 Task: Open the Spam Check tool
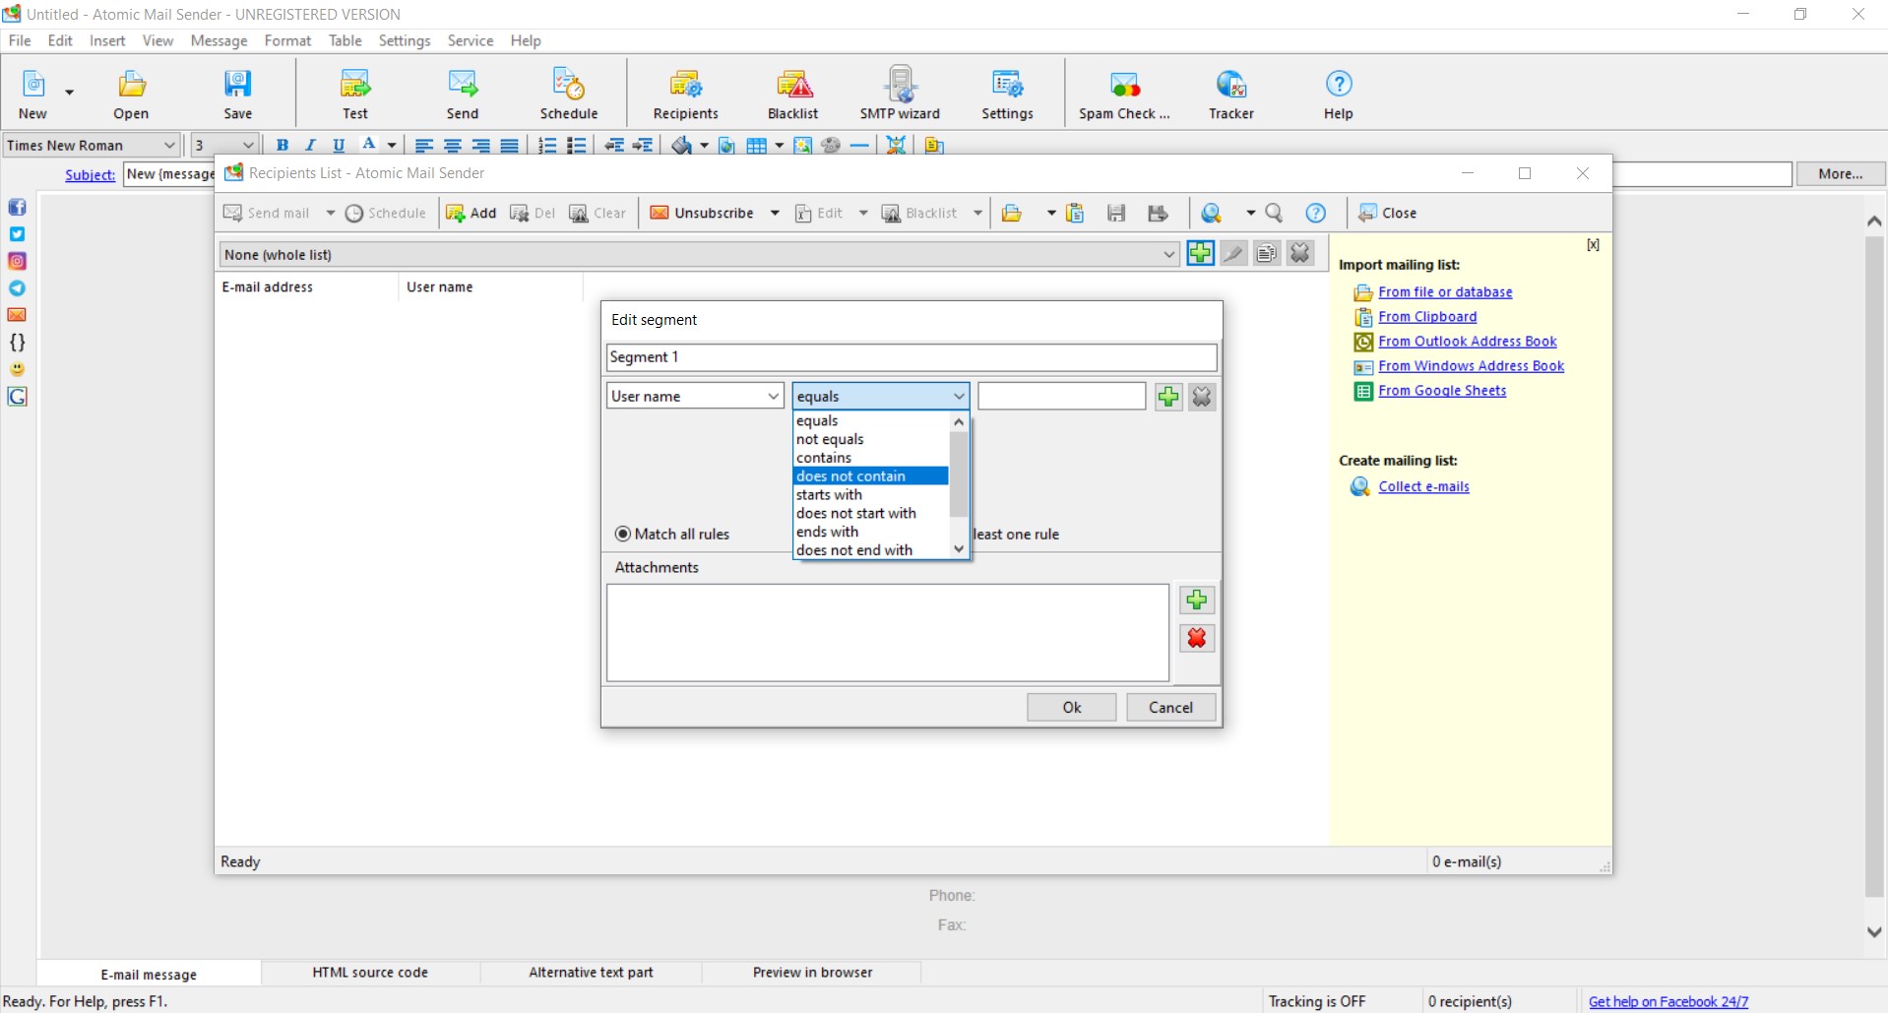click(1124, 94)
